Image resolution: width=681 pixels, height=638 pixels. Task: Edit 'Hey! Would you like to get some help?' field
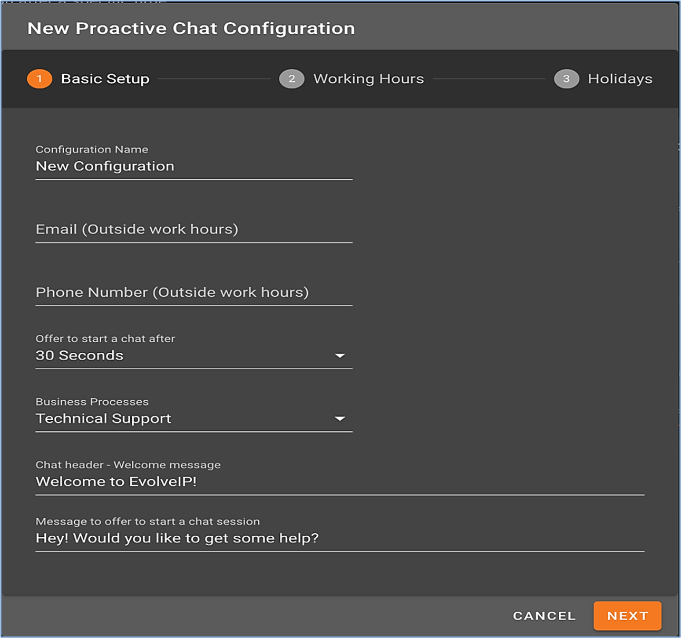pyautogui.click(x=339, y=538)
